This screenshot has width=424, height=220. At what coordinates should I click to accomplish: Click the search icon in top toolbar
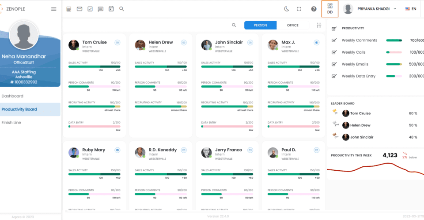122,9
